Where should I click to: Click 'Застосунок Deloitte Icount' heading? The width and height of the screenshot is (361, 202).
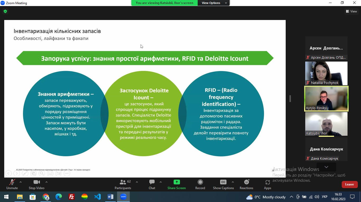[x=144, y=94]
